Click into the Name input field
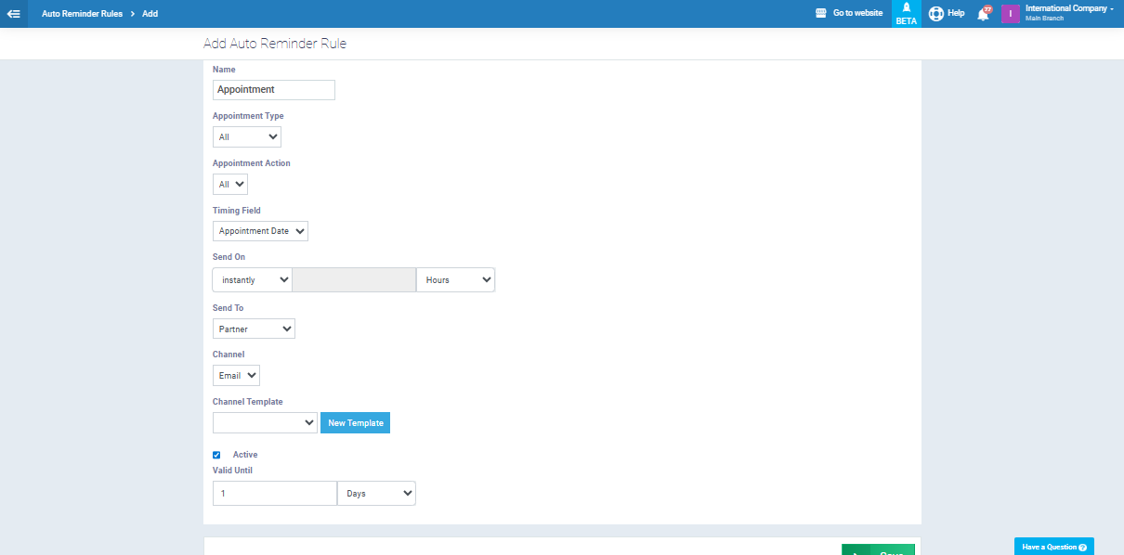This screenshot has height=555, width=1124. point(273,90)
